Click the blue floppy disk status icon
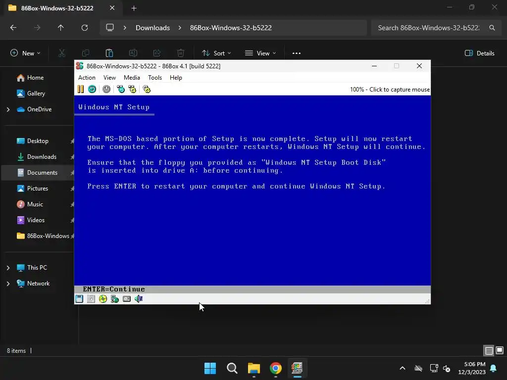This screenshot has width=507, height=380. point(79,299)
